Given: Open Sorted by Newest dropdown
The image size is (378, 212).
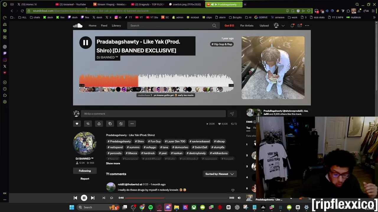Looking at the screenshot, I should coord(219,174).
